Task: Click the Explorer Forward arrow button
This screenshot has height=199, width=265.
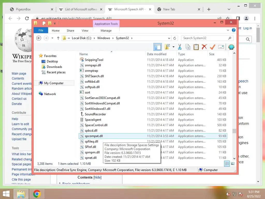Action: point(46,38)
